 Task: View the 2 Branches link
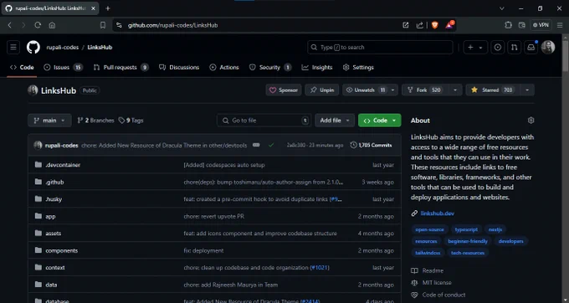pyautogui.click(x=95, y=121)
